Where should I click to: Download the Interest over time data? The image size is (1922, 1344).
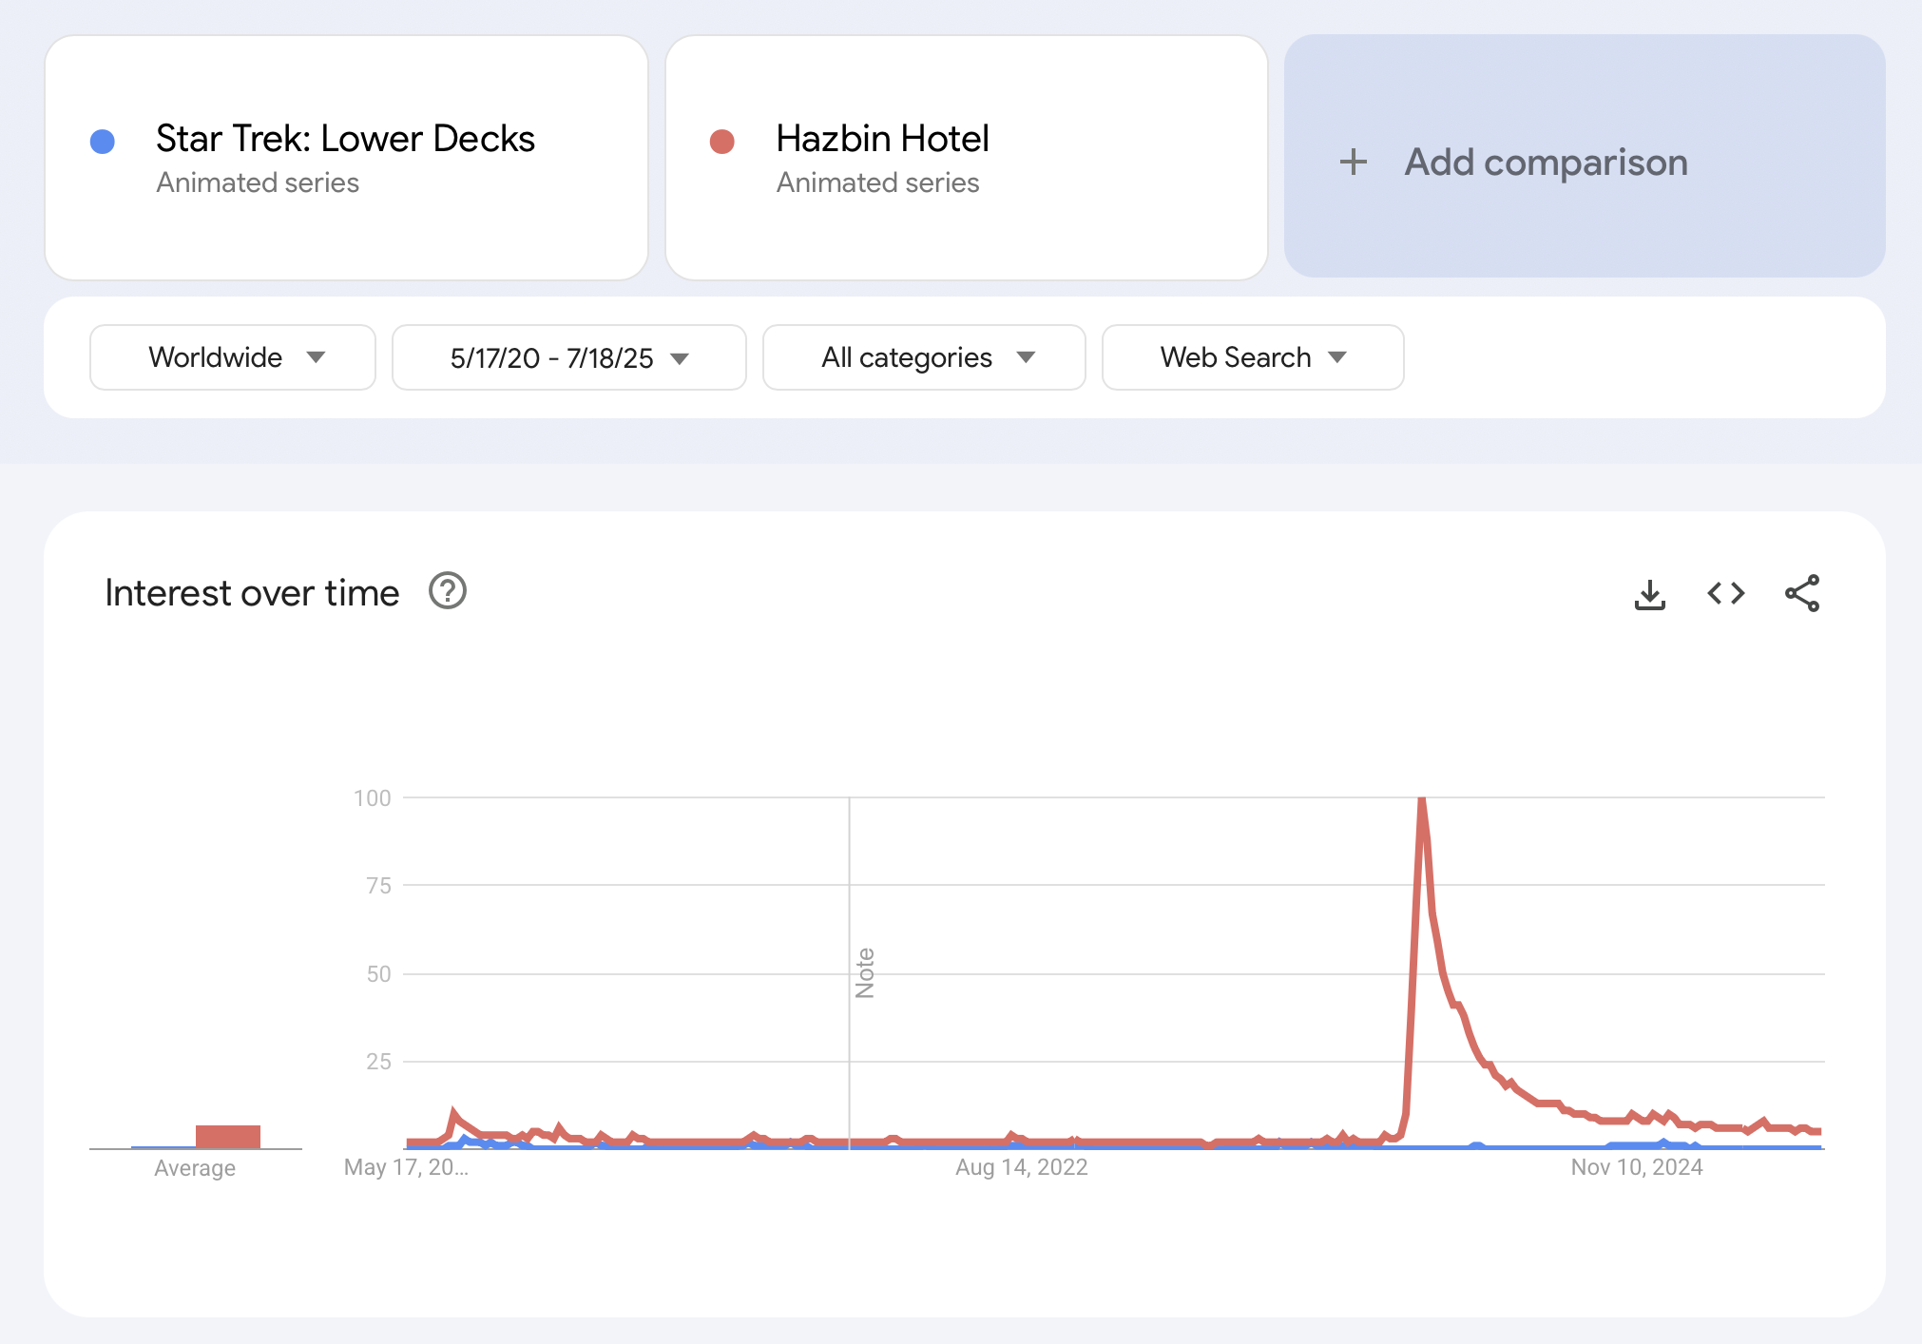click(1650, 594)
